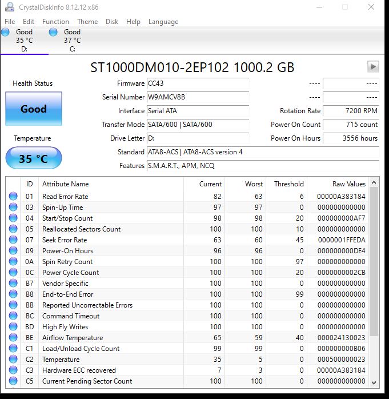Open the Disk menu
The width and height of the screenshot is (389, 399).
[x=112, y=22]
